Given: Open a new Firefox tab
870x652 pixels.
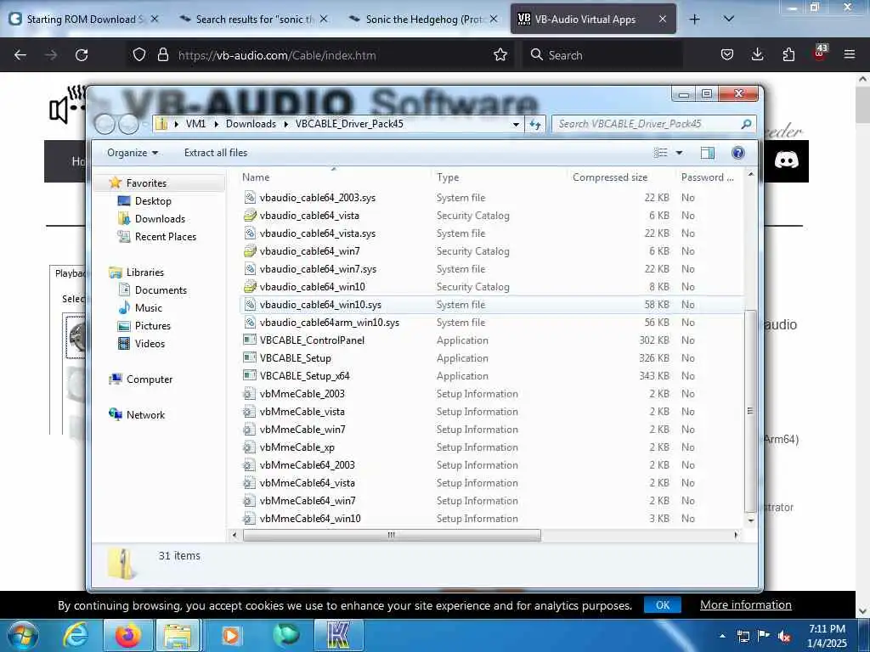Looking at the screenshot, I should [x=694, y=19].
